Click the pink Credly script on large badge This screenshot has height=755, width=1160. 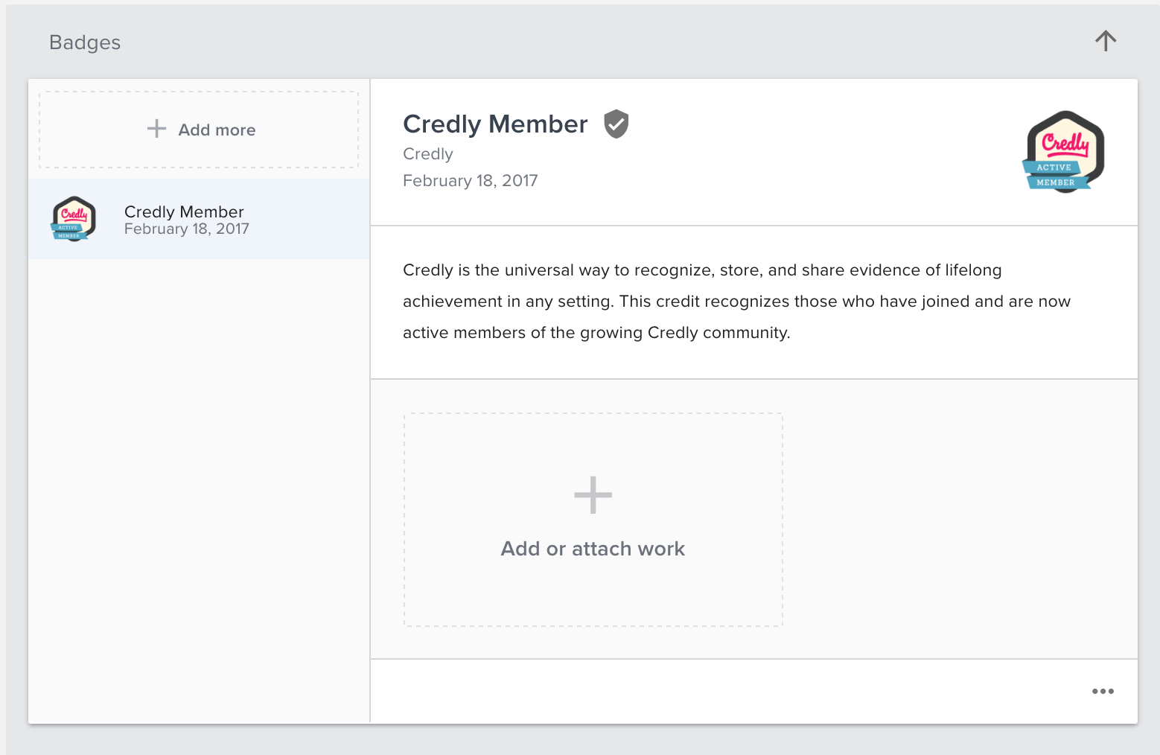(x=1065, y=141)
